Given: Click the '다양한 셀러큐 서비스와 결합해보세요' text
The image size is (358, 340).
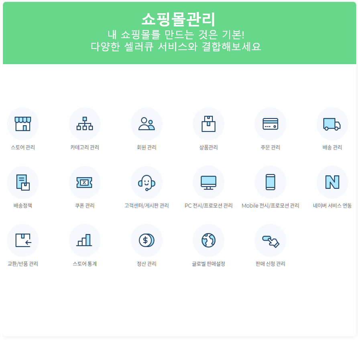Looking at the screenshot, I should (176, 47).
